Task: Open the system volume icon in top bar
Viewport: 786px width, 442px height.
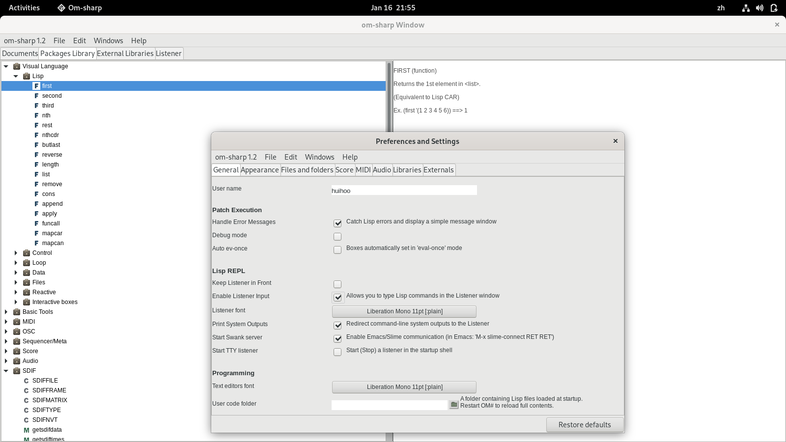Action: coord(759,8)
